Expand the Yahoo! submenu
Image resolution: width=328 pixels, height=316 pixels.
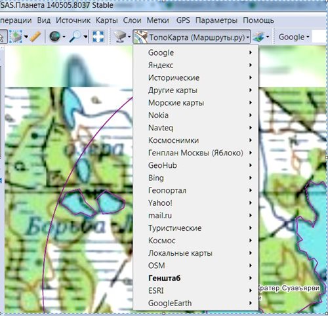195,203
